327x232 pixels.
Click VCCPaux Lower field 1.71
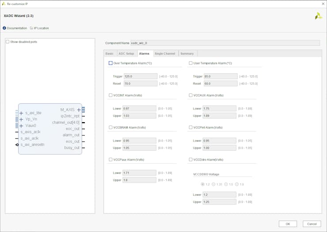(x=139, y=173)
